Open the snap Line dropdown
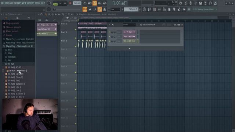 115,10
